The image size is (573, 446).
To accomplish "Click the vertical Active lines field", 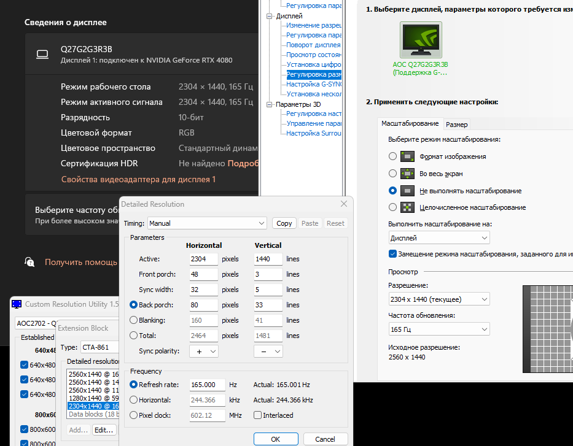I will click(268, 259).
